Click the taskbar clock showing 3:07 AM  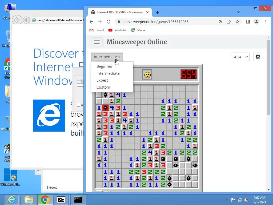click(x=259, y=200)
